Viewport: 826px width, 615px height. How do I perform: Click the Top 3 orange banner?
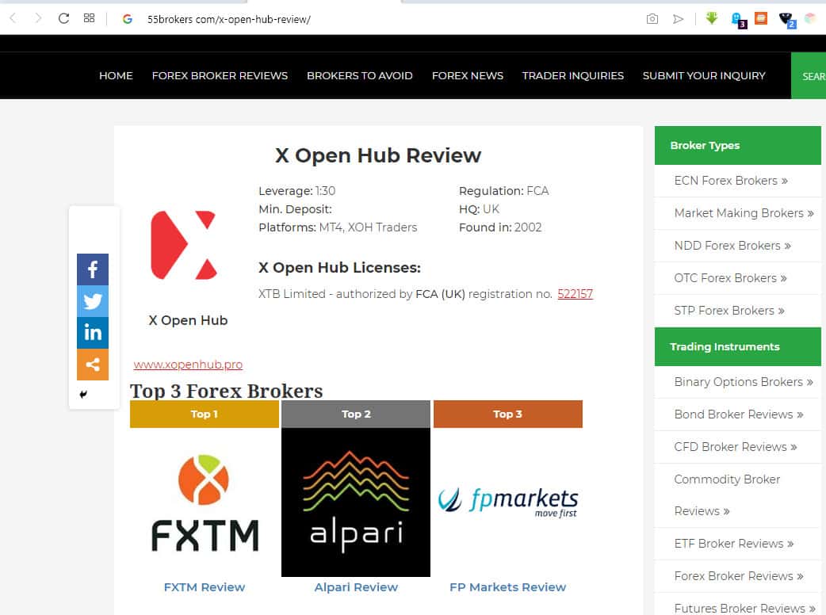point(508,414)
